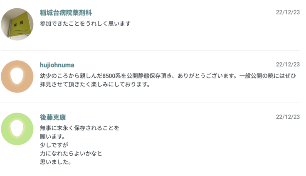Click the 22/12/23 date on 稲城台病院薬剤科's comment
Image resolution: width=306 pixels, height=176 pixels.
point(288,12)
